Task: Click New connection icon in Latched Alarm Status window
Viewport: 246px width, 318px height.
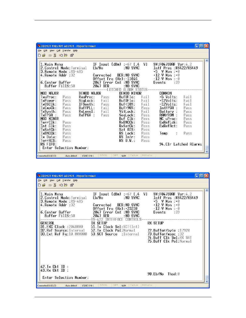Action: click(x=39, y=55)
